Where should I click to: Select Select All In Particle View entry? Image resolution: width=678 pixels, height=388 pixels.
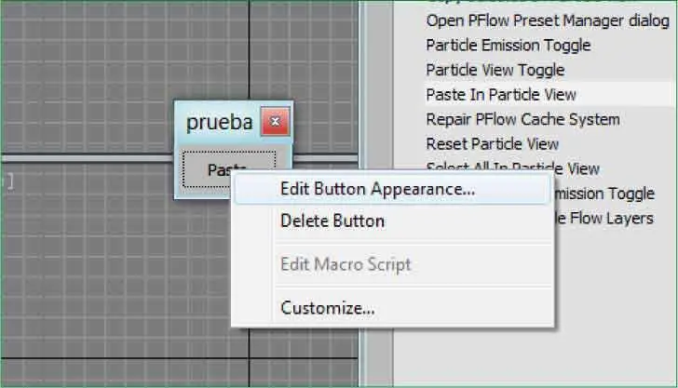(513, 167)
